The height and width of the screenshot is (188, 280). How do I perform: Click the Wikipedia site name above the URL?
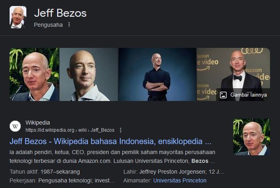(38, 123)
